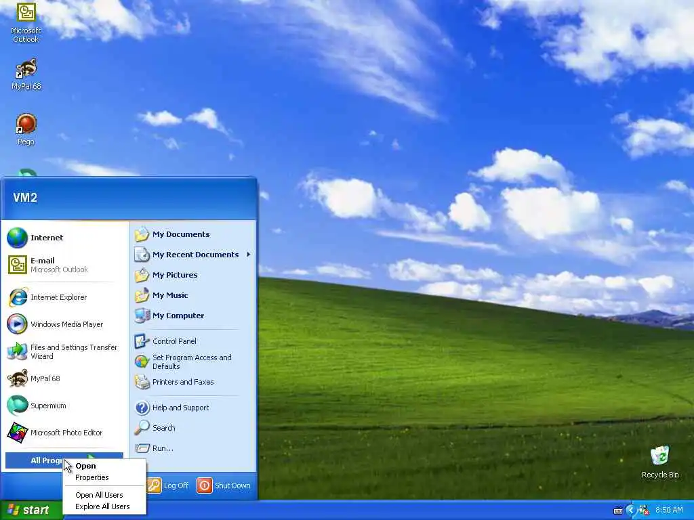Click the Log Off button
The height and width of the screenshot is (520, 694).
[x=168, y=485]
